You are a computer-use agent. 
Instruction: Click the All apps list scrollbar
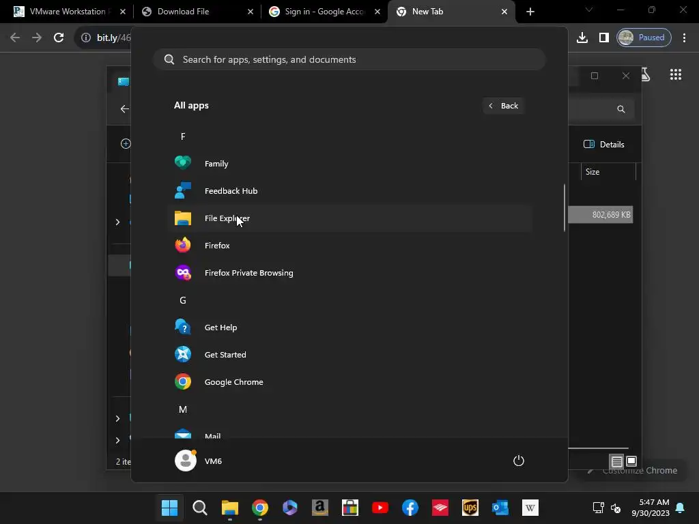click(x=565, y=207)
